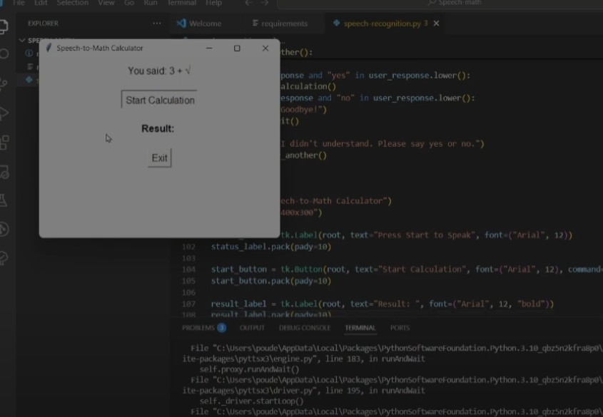This screenshot has height=417, width=603.
Task: Click the Start Calculation button
Action: click(160, 100)
